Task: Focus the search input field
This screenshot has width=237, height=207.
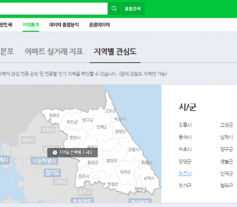Action: tap(54, 9)
